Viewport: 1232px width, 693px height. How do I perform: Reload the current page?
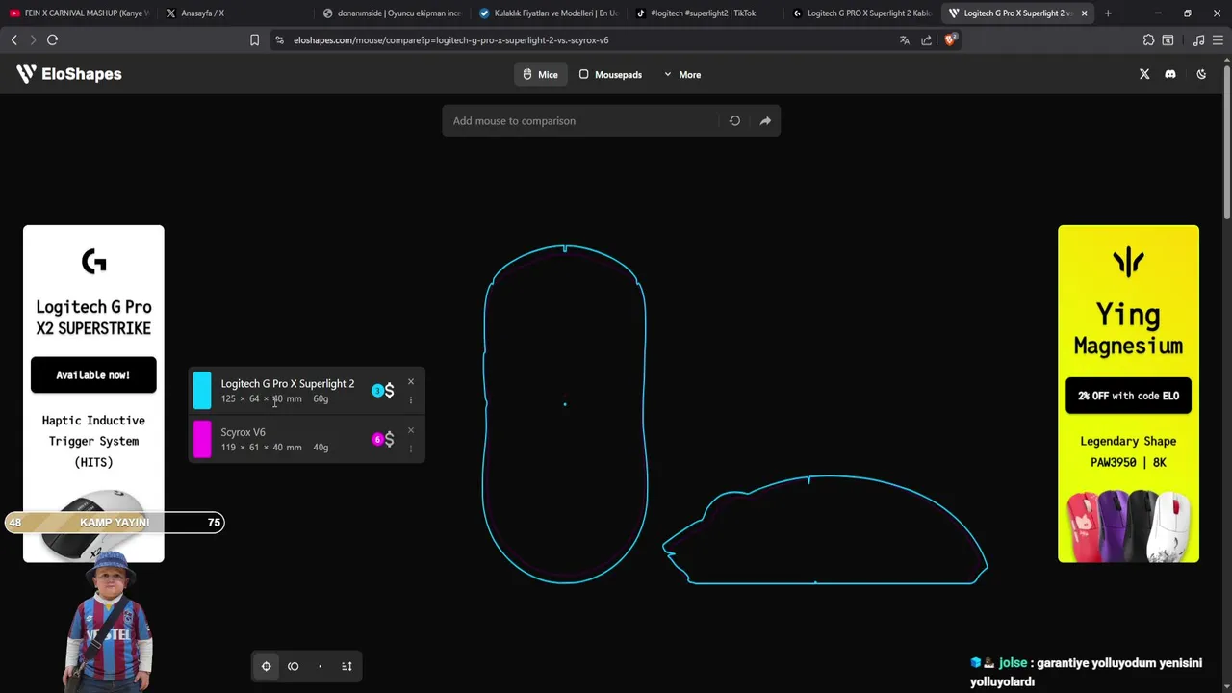[53, 39]
